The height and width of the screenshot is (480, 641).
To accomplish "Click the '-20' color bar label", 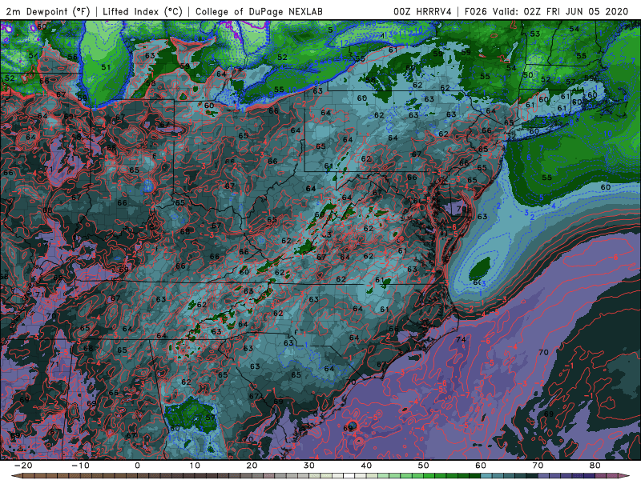I will pyautogui.click(x=23, y=466).
